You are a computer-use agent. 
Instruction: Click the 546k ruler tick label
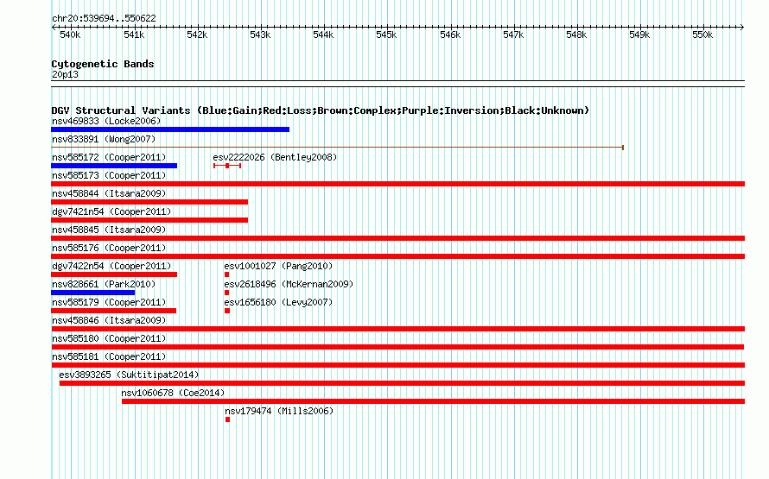pos(450,35)
